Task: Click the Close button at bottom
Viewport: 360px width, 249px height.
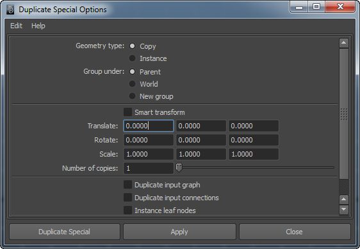Action: click(x=295, y=232)
